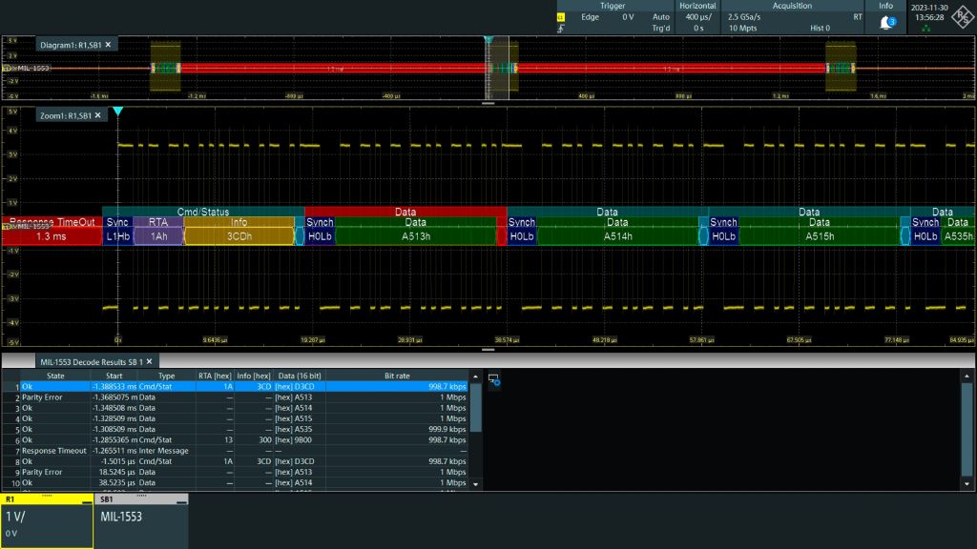
Task: Open the Edge trigger type selector
Action: tap(590, 16)
